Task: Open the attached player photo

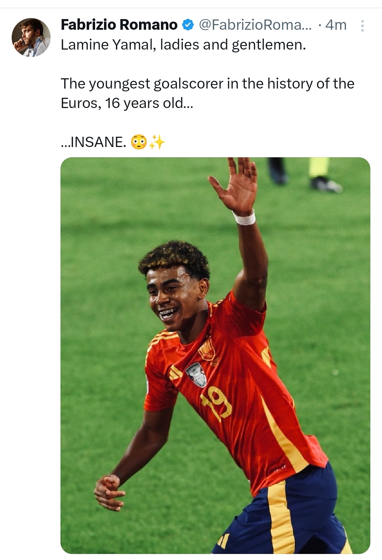Action: [215, 355]
